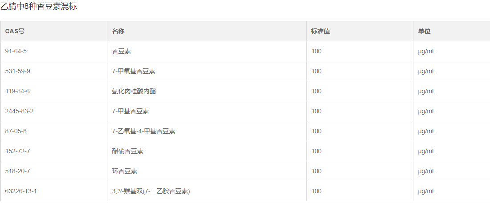Select the 香豆素 name cell
The image size is (490, 203).
(x=121, y=51)
